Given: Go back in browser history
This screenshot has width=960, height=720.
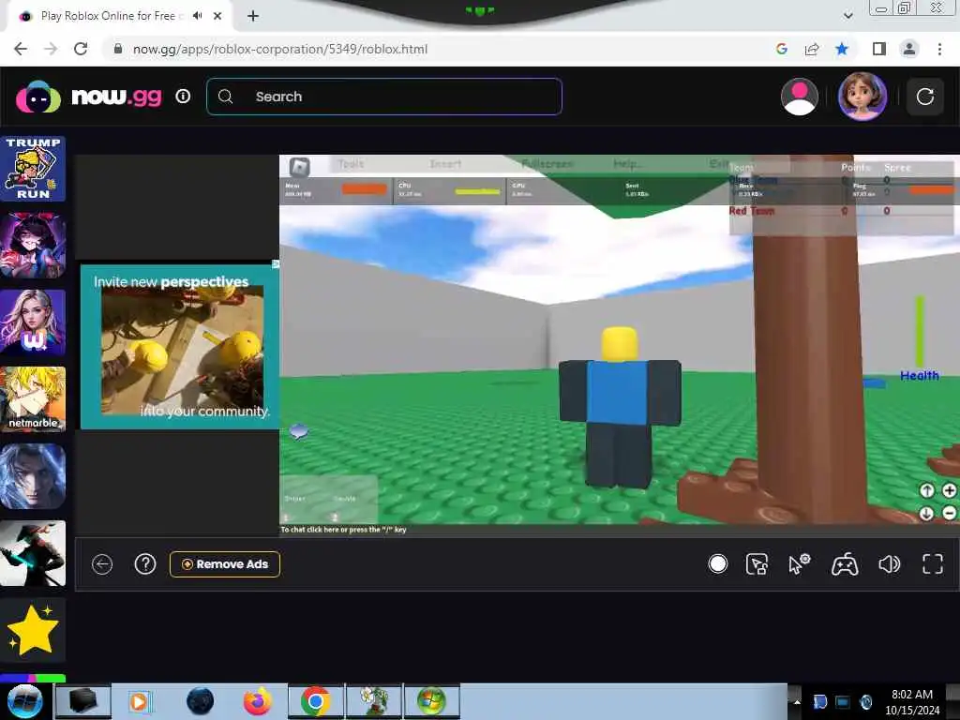Looking at the screenshot, I should click(x=21, y=49).
